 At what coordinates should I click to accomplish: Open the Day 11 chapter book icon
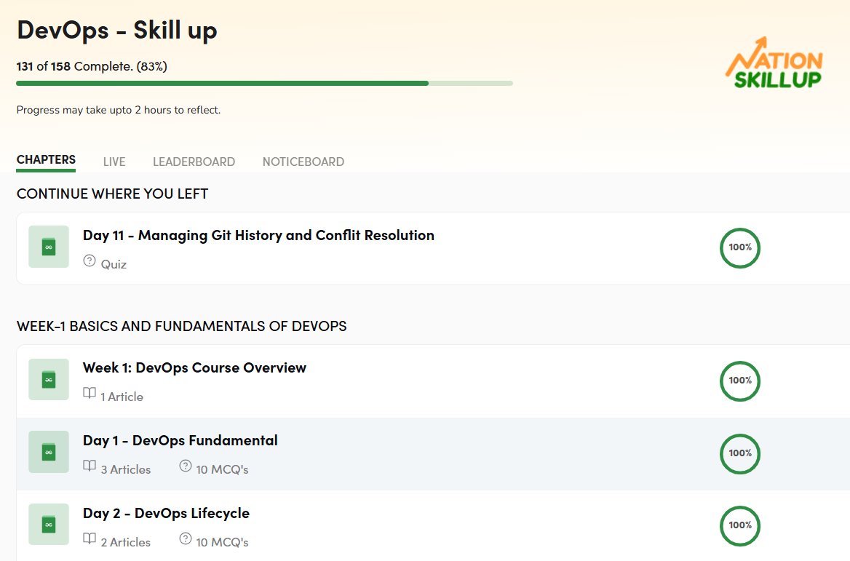pos(49,247)
